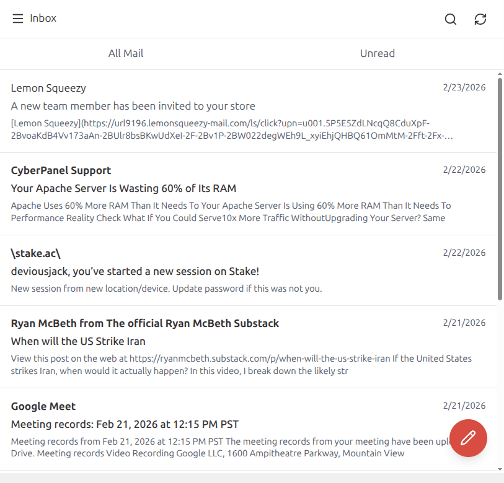This screenshot has height=483, width=504.
Task: Open the hamburger navigation menu
Action: click(x=18, y=19)
